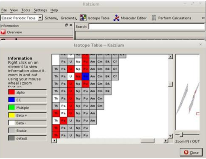Click the Close button of Isotope Table

(191, 152)
